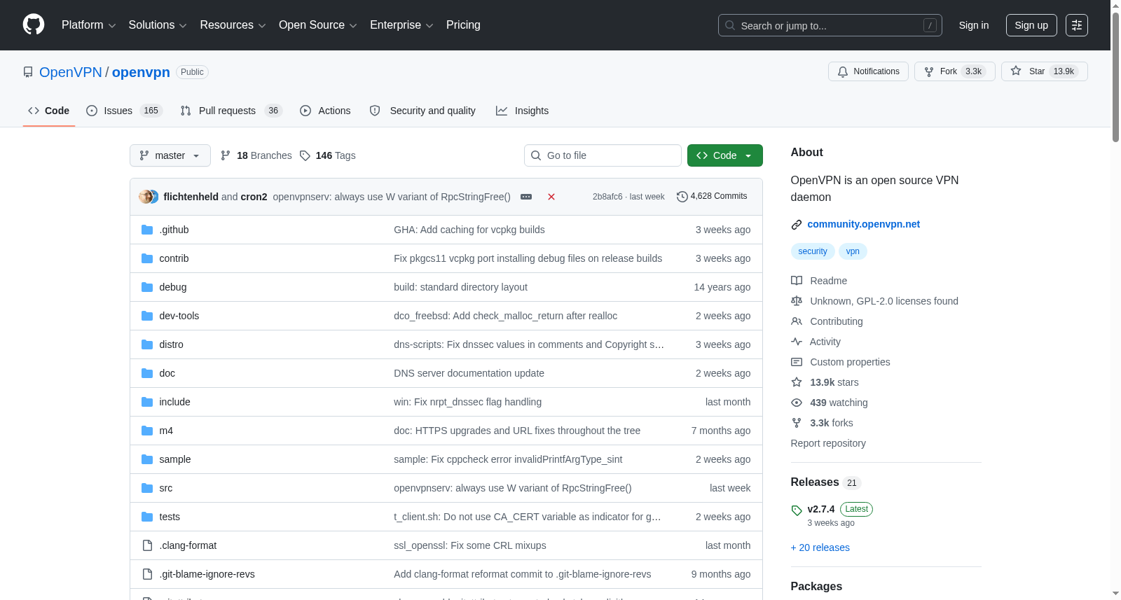
Task: Click the Readme book icon
Action: pyautogui.click(x=797, y=281)
